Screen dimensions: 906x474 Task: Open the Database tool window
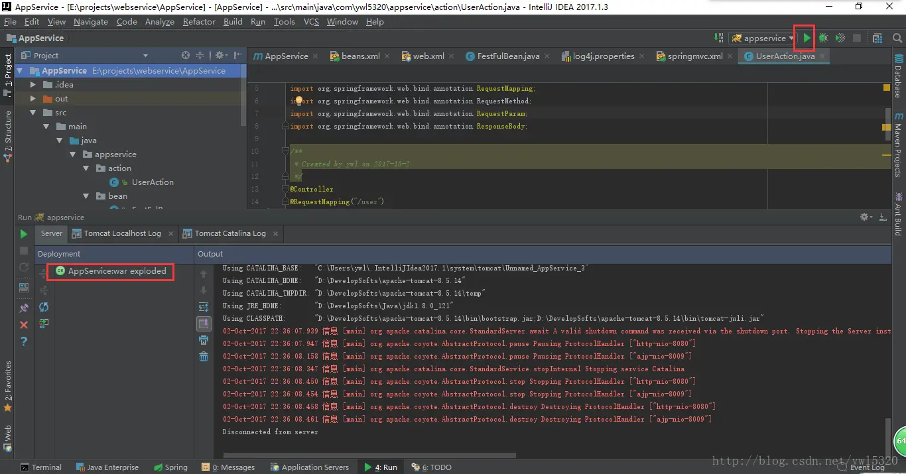[x=898, y=75]
